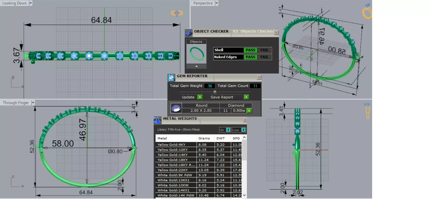Click the 0.90tw diamond weight cell
The width and height of the screenshot is (428, 199).
click(x=239, y=111)
